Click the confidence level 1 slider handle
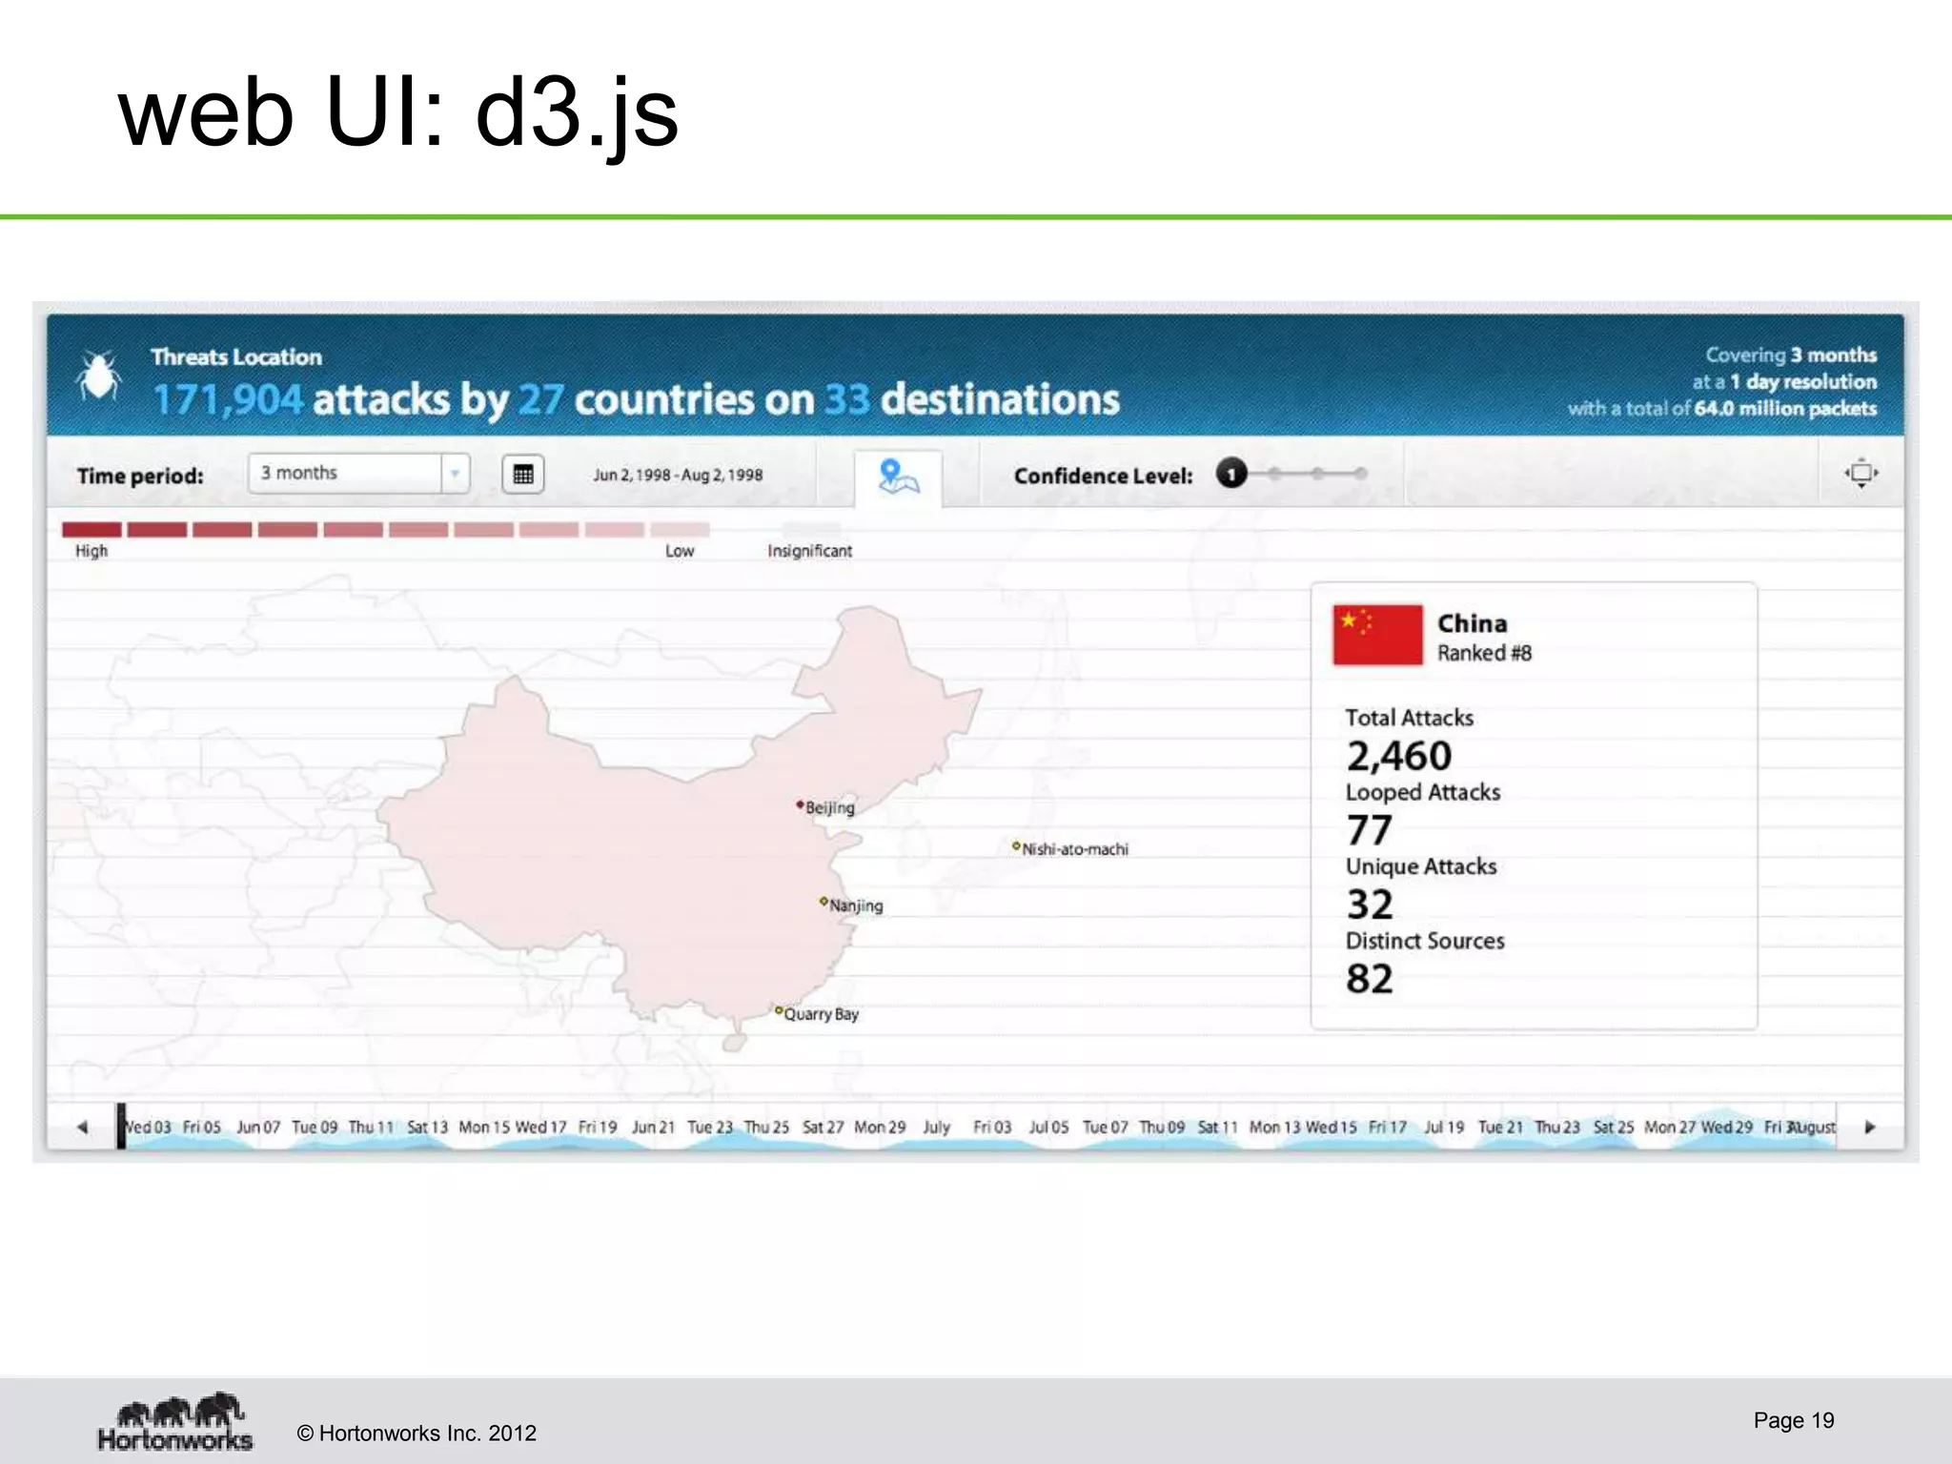Image resolution: width=1952 pixels, height=1464 pixels. [x=1231, y=473]
